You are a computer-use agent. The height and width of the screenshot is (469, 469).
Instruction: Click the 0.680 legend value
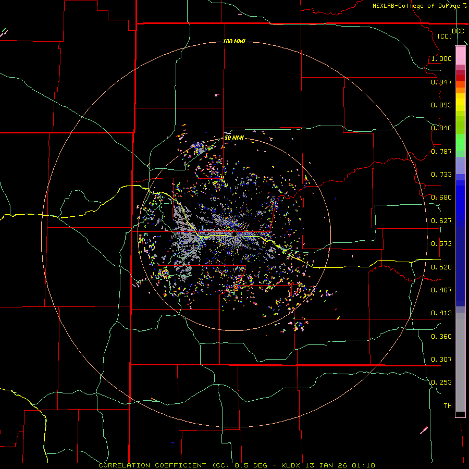coord(441,198)
